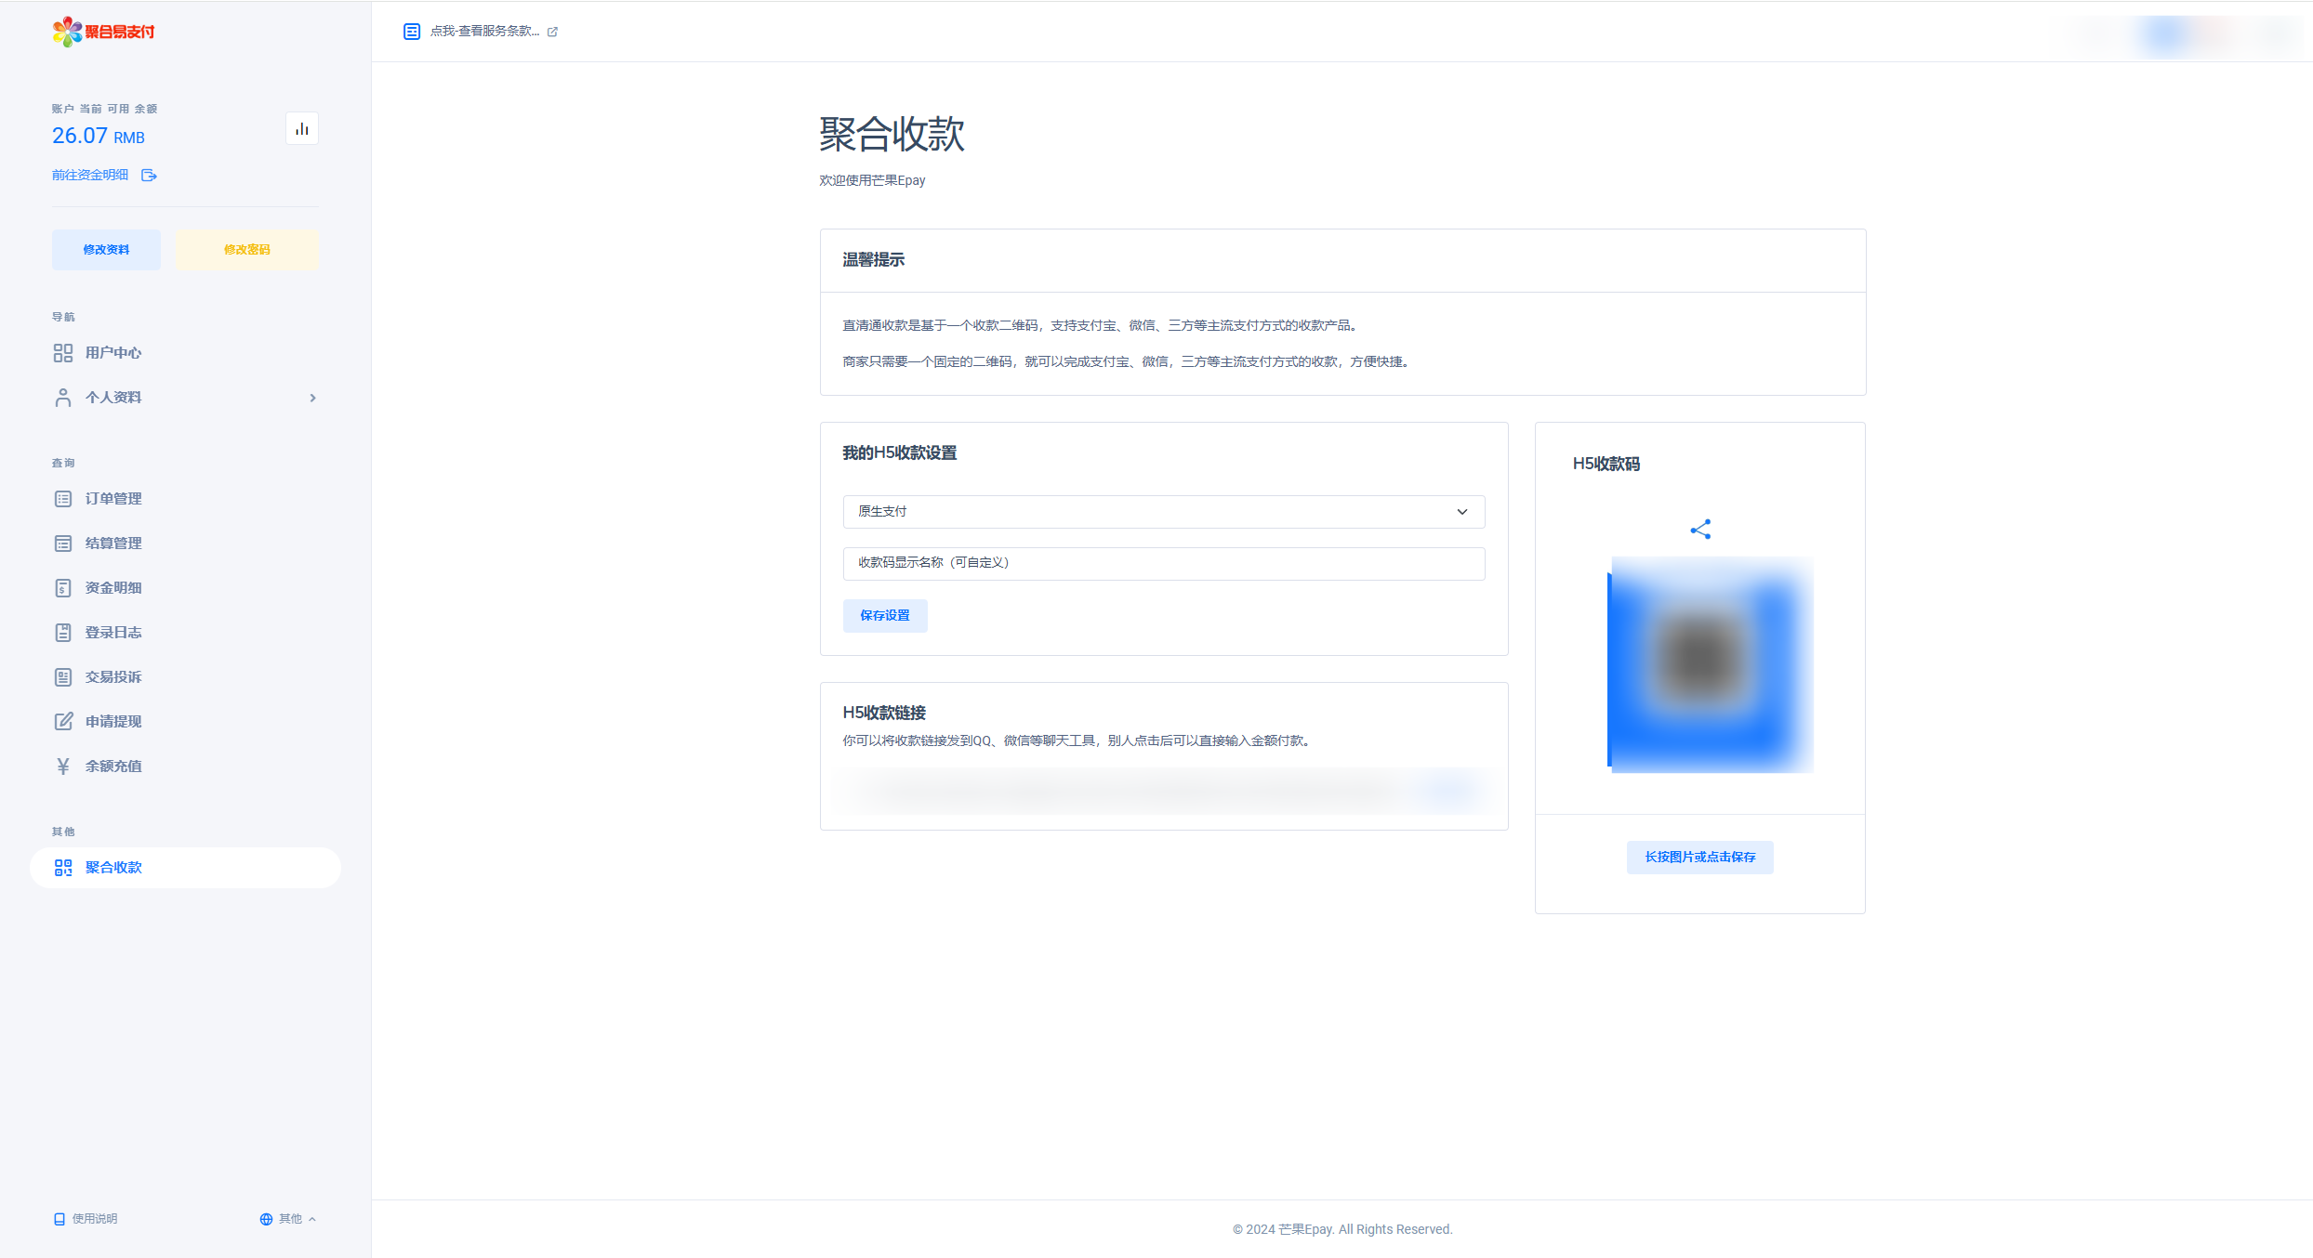The width and height of the screenshot is (2313, 1258).
Task: Click the 聚合收款 QR code icon
Action: [x=63, y=868]
